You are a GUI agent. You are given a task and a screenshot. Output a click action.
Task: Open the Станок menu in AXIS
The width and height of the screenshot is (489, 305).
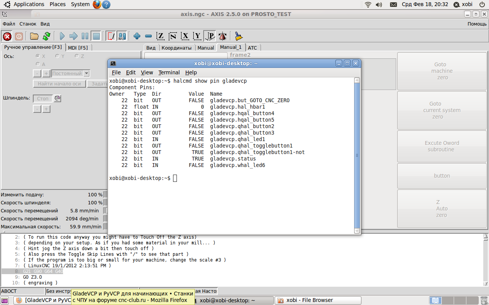click(28, 24)
